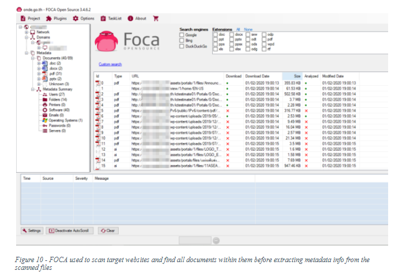
Task: Click the Users (27) people icon
Action: point(45,94)
